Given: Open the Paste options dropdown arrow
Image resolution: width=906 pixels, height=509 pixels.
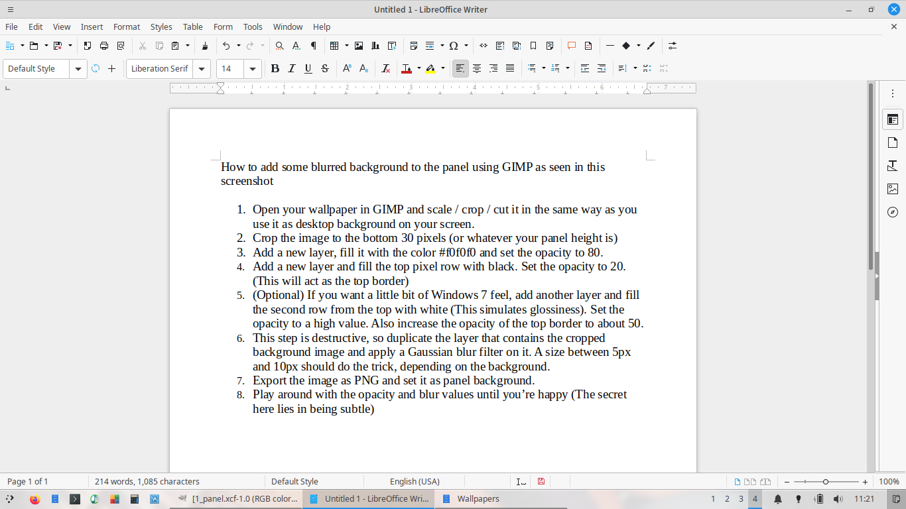Looking at the screenshot, I should 188,46.
